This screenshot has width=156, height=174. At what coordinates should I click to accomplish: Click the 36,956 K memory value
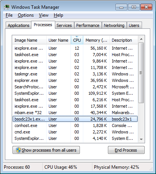(x=98, y=80)
